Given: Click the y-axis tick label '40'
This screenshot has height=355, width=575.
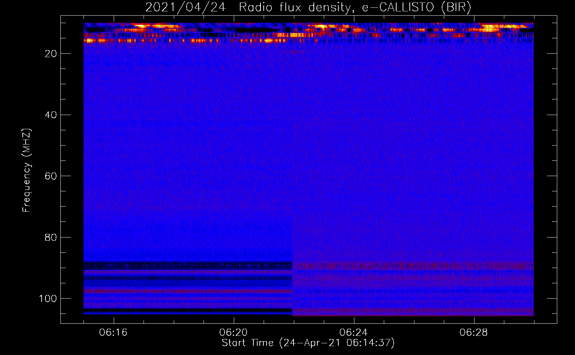Looking at the screenshot, I should [51, 115].
